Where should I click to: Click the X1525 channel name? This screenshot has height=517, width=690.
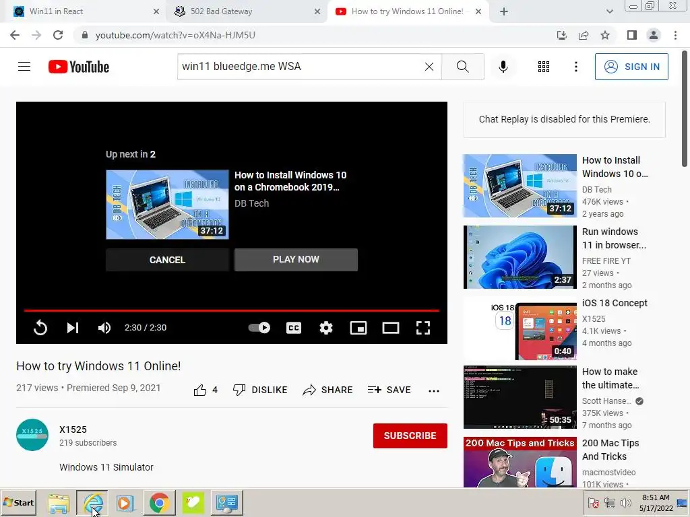point(73,429)
